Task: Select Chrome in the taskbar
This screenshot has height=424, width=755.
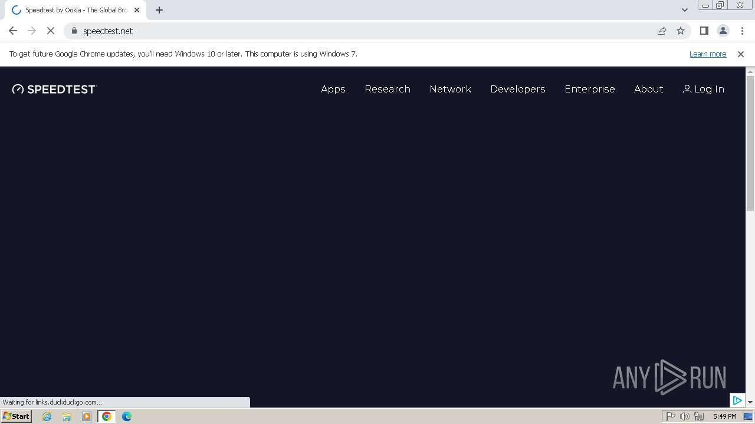Action: 107,416
